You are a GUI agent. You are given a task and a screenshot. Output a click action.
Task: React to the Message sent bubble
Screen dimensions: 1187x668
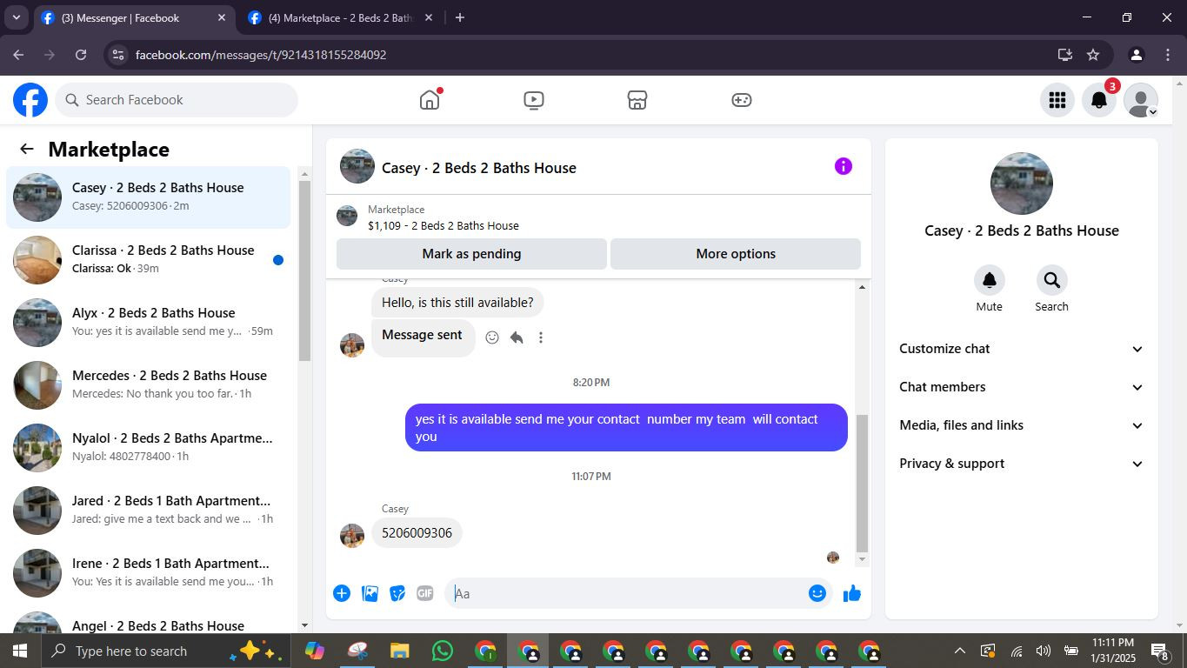coord(492,337)
